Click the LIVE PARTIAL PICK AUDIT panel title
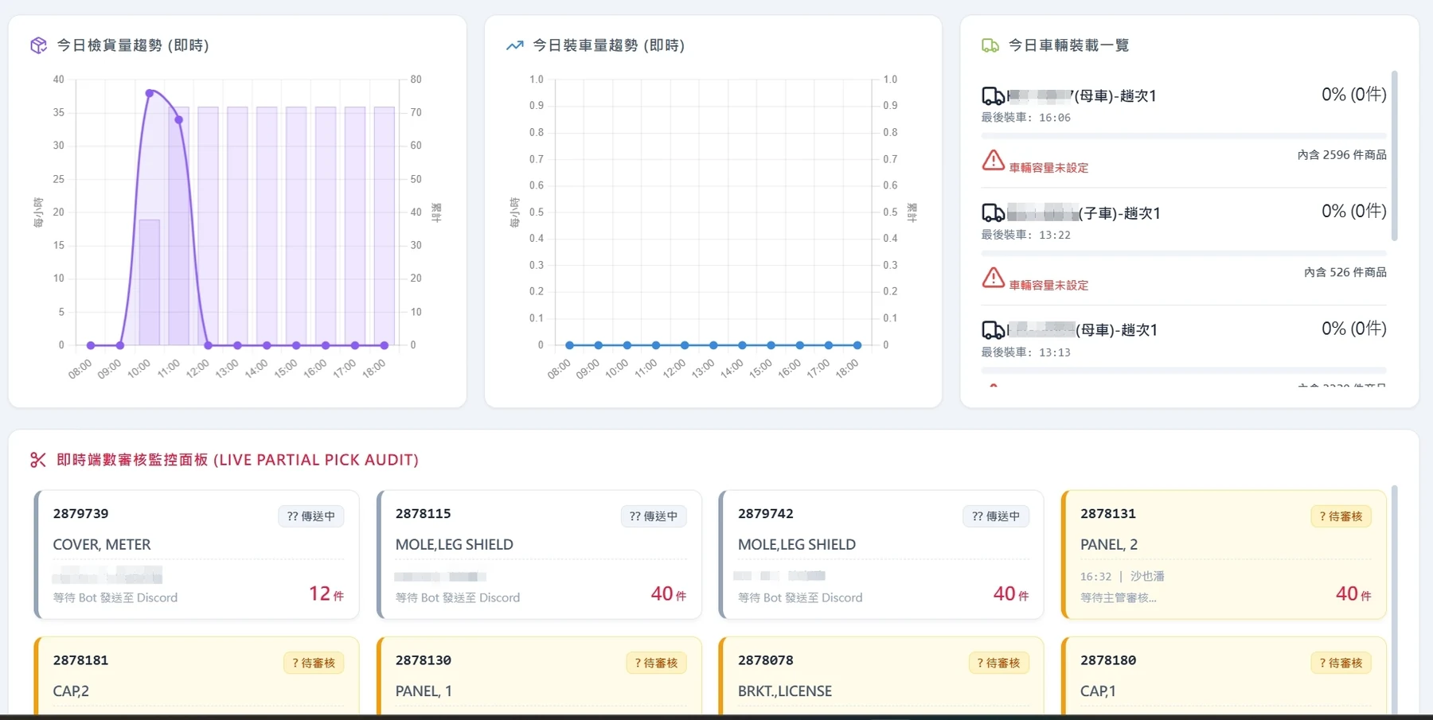Screen dimensions: 1433x720 click(x=237, y=460)
